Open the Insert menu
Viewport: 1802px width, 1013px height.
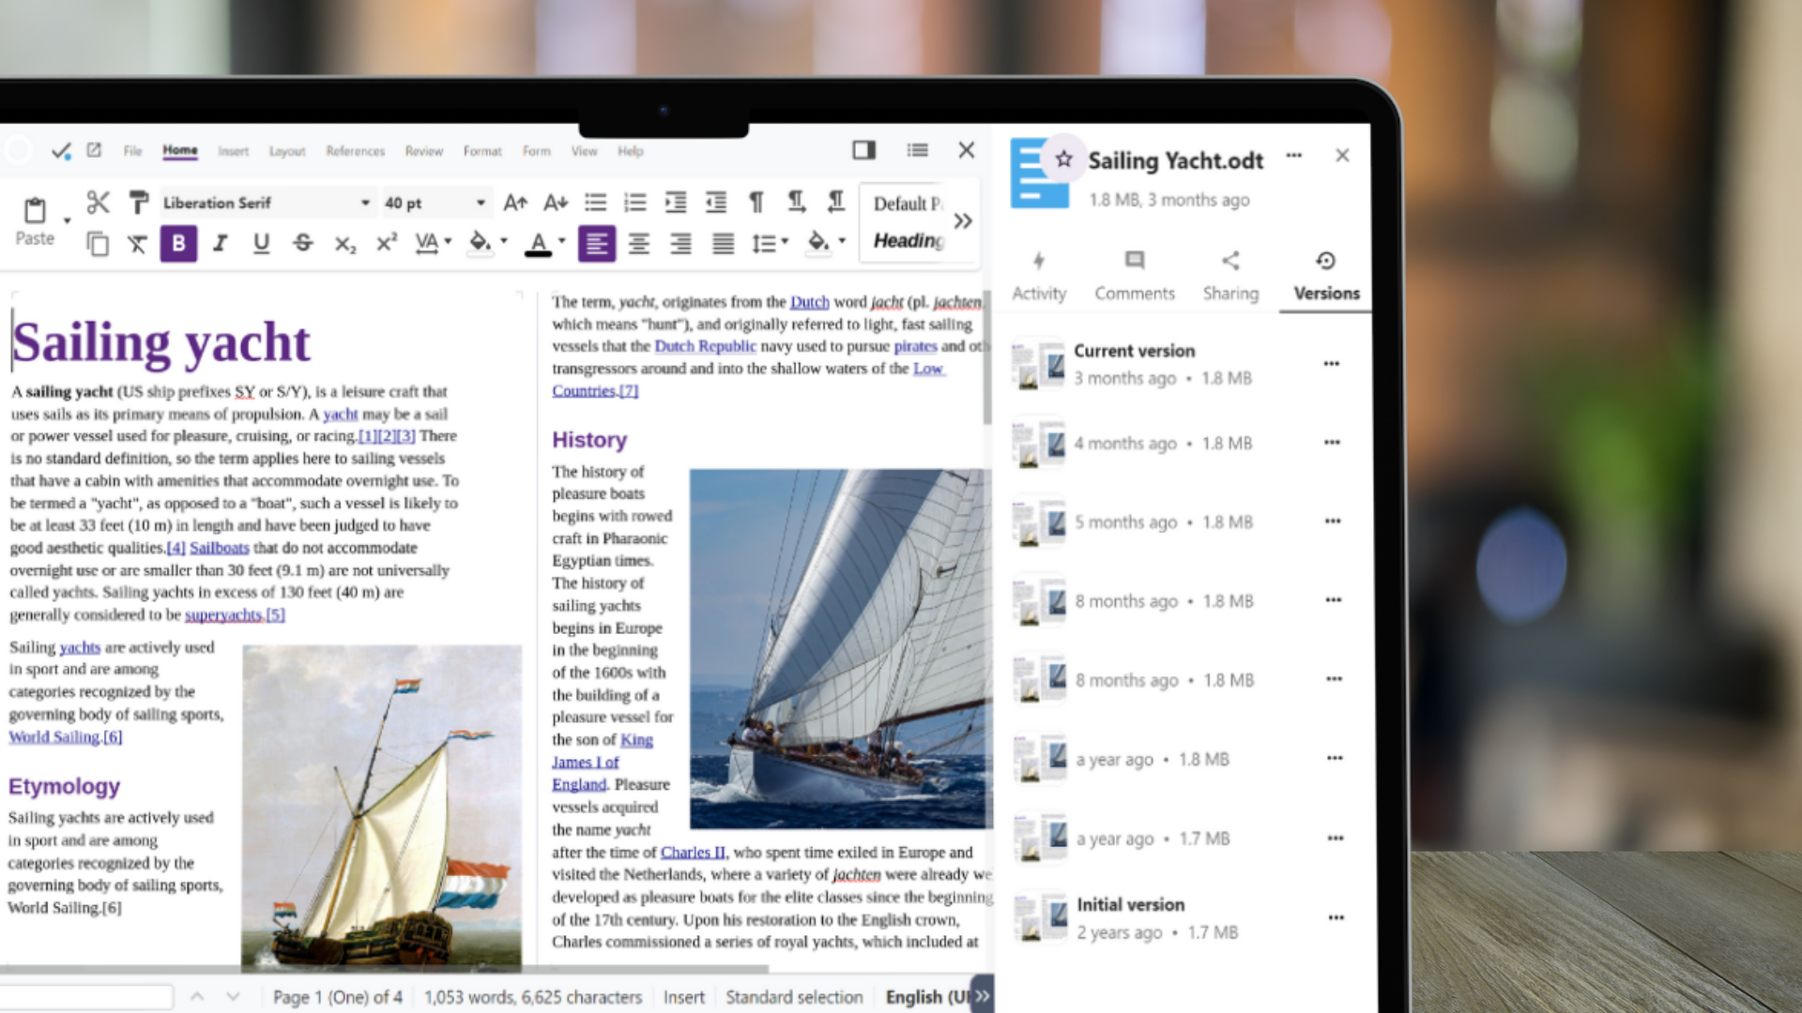point(234,150)
